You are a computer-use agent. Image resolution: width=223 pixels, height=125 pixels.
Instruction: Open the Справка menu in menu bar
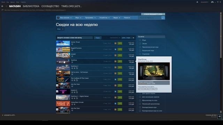tap(23, 2)
